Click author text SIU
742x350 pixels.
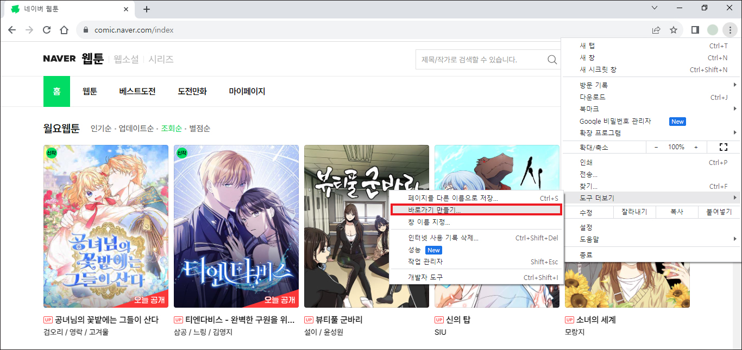coord(441,332)
